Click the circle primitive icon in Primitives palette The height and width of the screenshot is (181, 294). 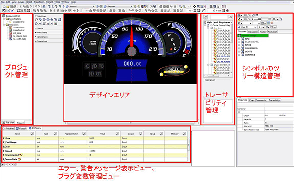(x=48, y=20)
